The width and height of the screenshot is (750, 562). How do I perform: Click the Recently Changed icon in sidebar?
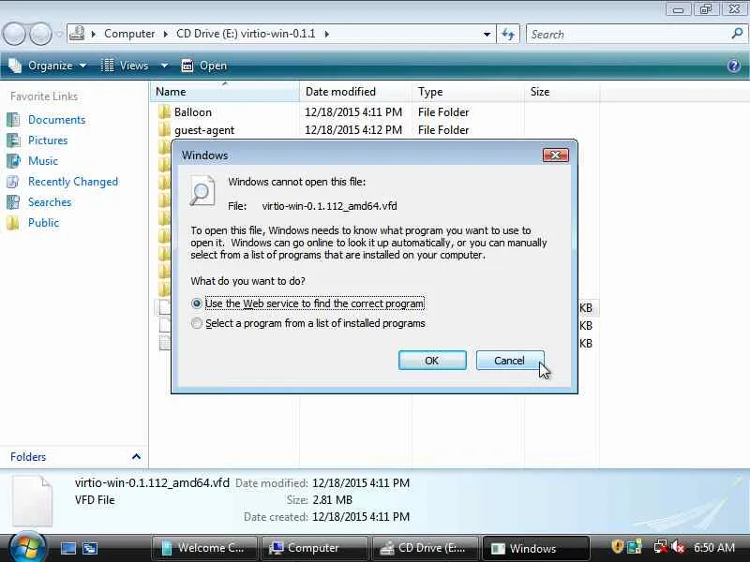click(13, 182)
